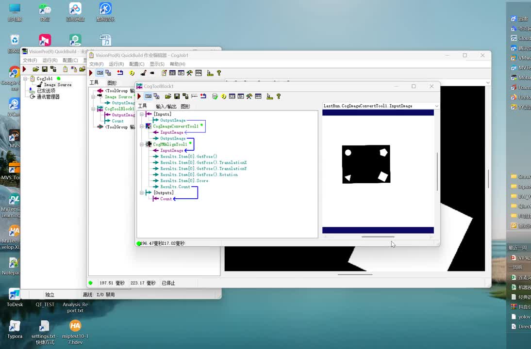
Task: Click the reset icon in job editor toolbar
Action: tap(120, 73)
